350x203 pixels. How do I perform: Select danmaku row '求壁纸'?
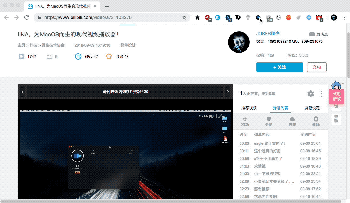pos(280,166)
